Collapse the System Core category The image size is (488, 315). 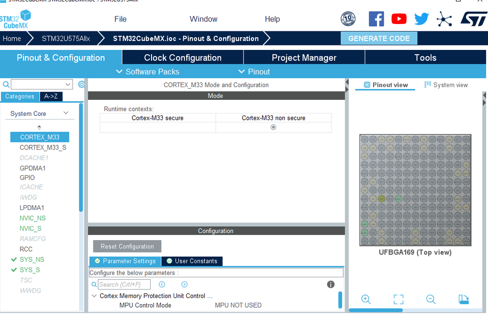(x=66, y=113)
